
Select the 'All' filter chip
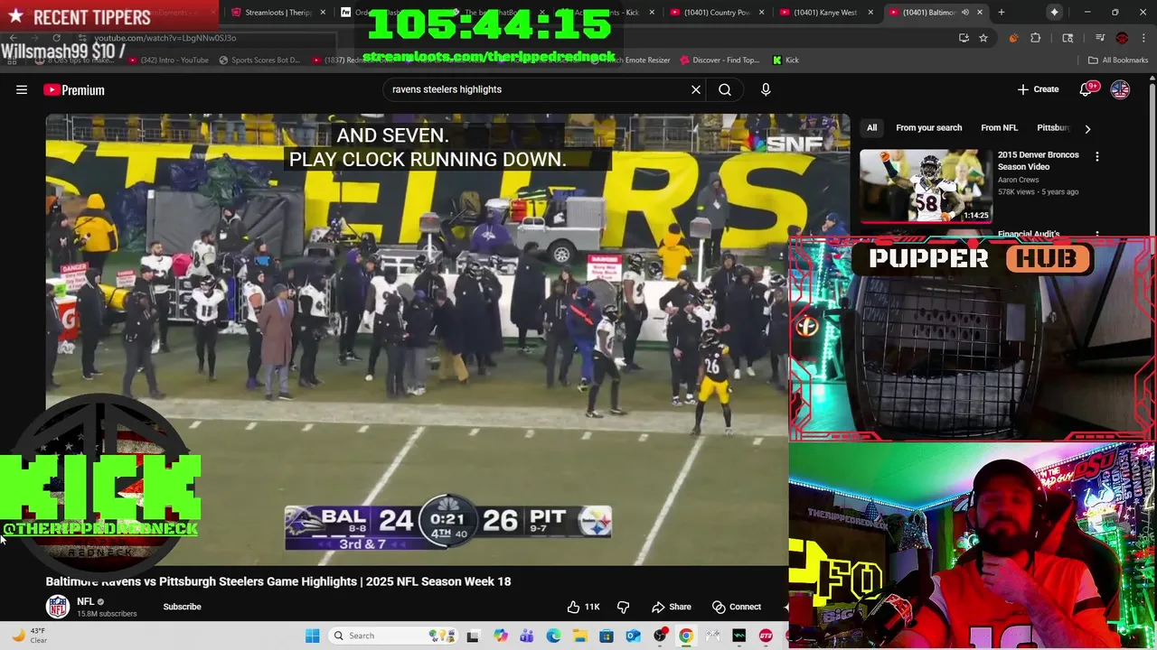[x=871, y=128]
